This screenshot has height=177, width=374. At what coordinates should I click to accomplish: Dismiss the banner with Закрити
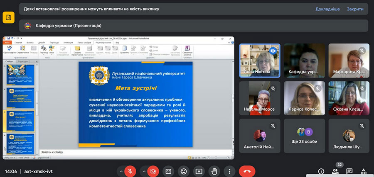[355, 9]
